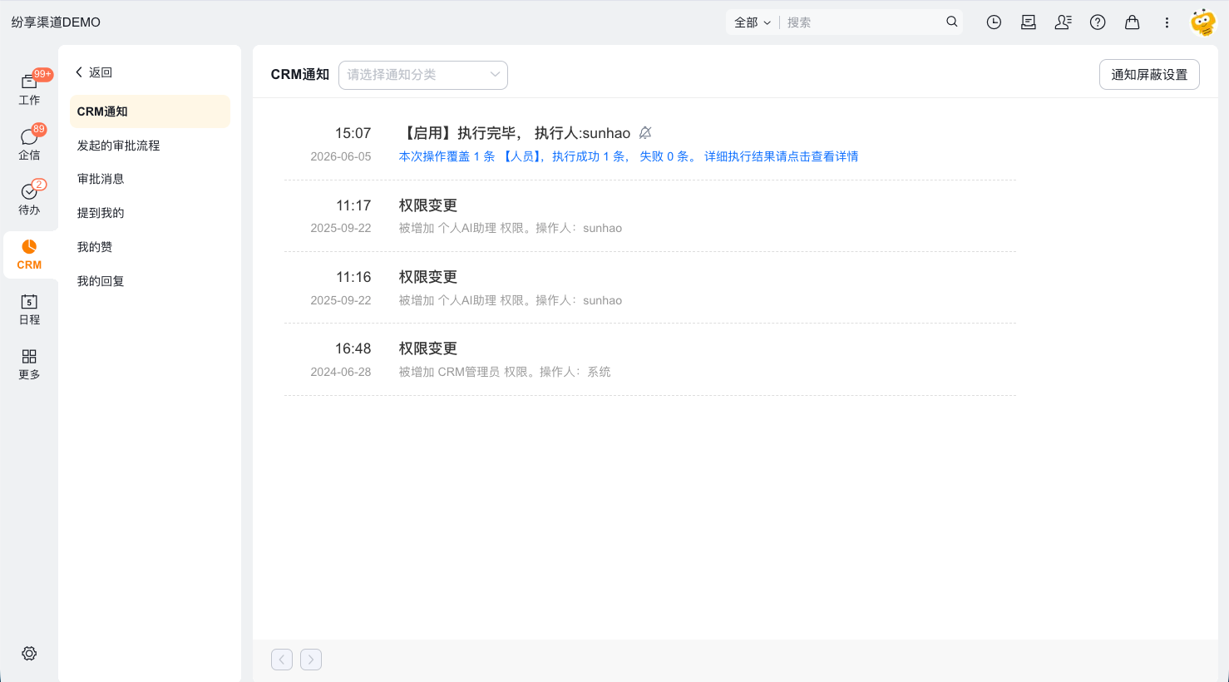Click the 权限变更 notification at 16:48
Screen dimensions: 1229x682
pyautogui.click(x=427, y=348)
